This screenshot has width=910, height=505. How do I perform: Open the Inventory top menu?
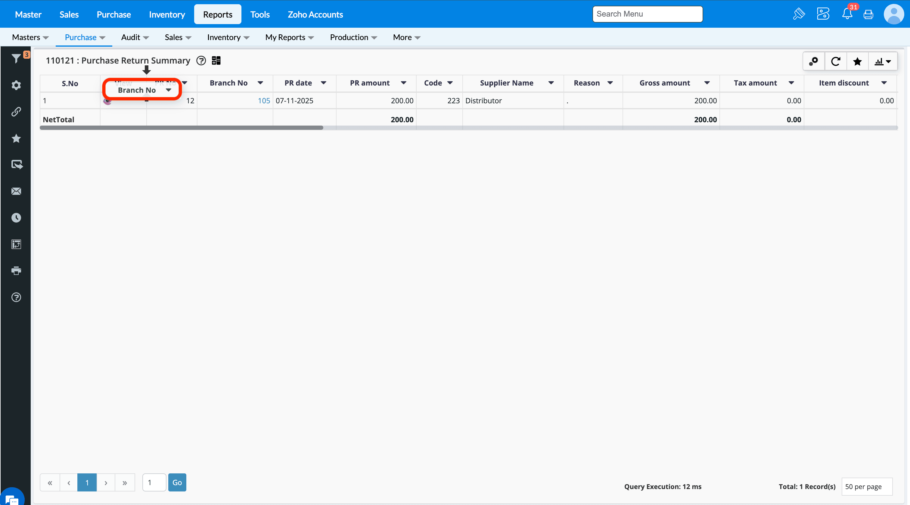click(x=167, y=14)
